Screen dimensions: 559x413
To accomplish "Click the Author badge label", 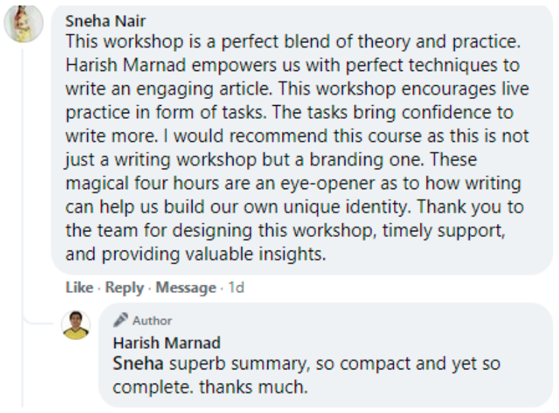I will coord(152,321).
